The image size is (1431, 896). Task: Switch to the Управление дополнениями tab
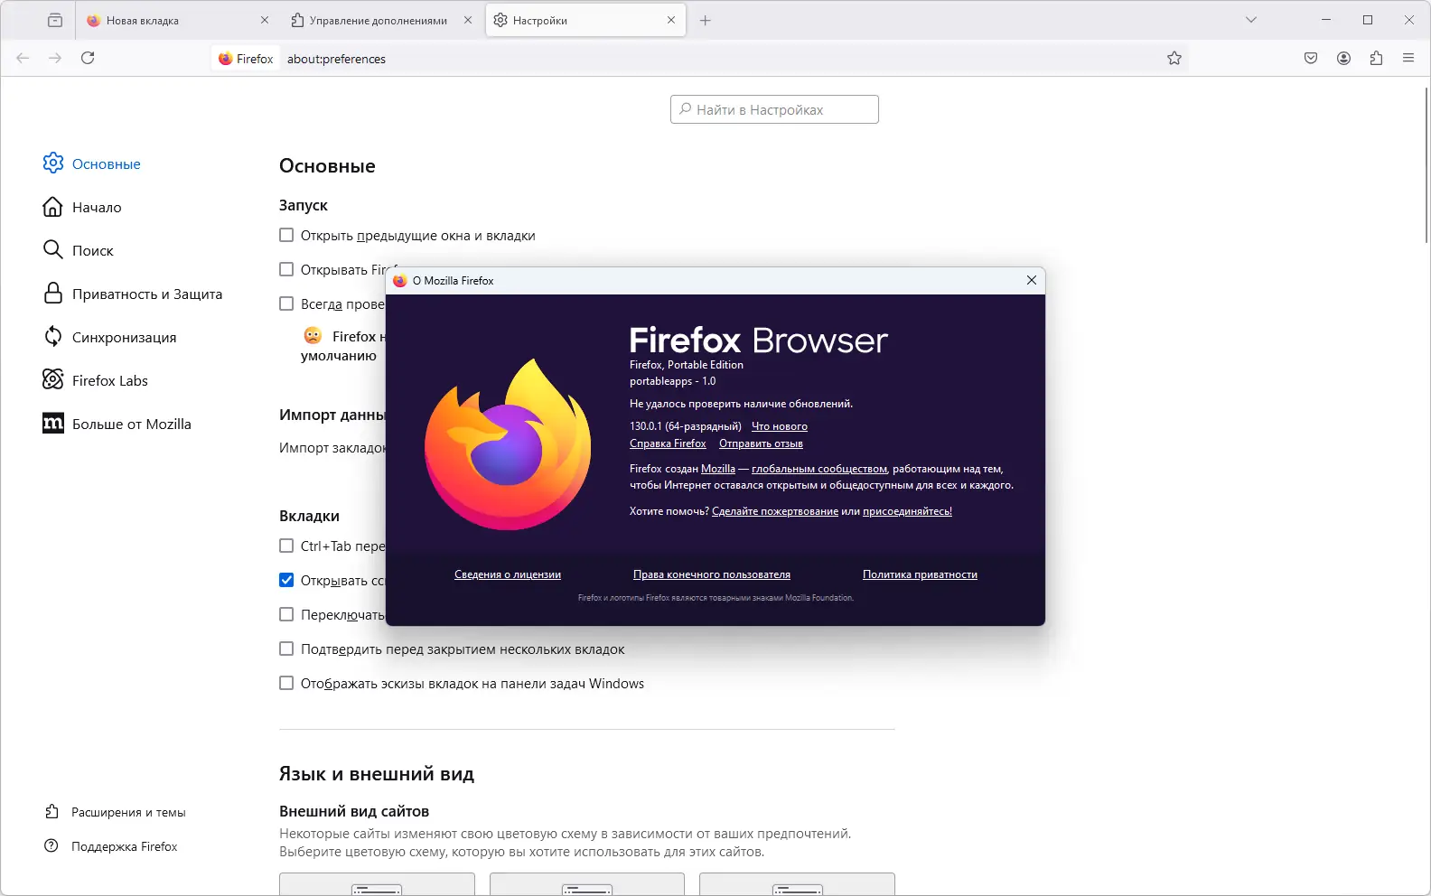378,20
